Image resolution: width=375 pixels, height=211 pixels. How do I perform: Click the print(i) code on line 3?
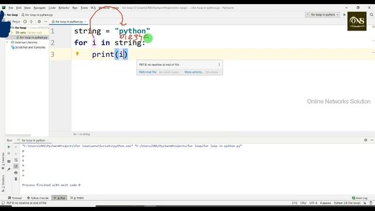pyautogui.click(x=110, y=55)
